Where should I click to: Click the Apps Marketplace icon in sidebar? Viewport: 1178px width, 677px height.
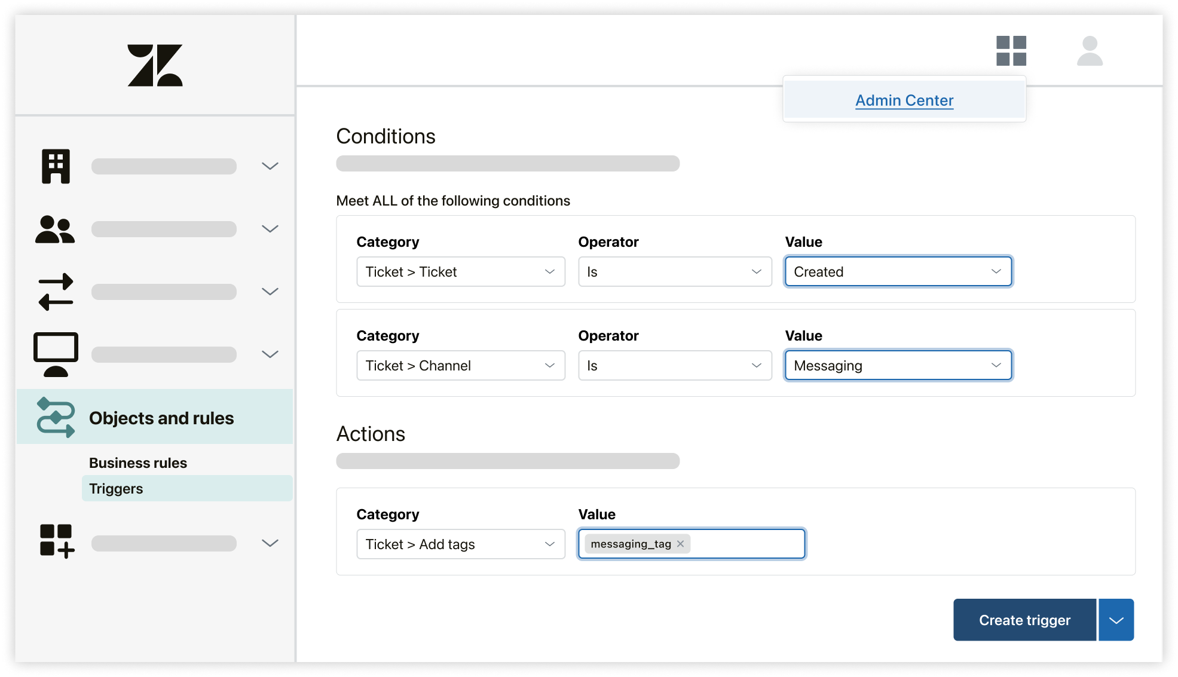pyautogui.click(x=56, y=541)
